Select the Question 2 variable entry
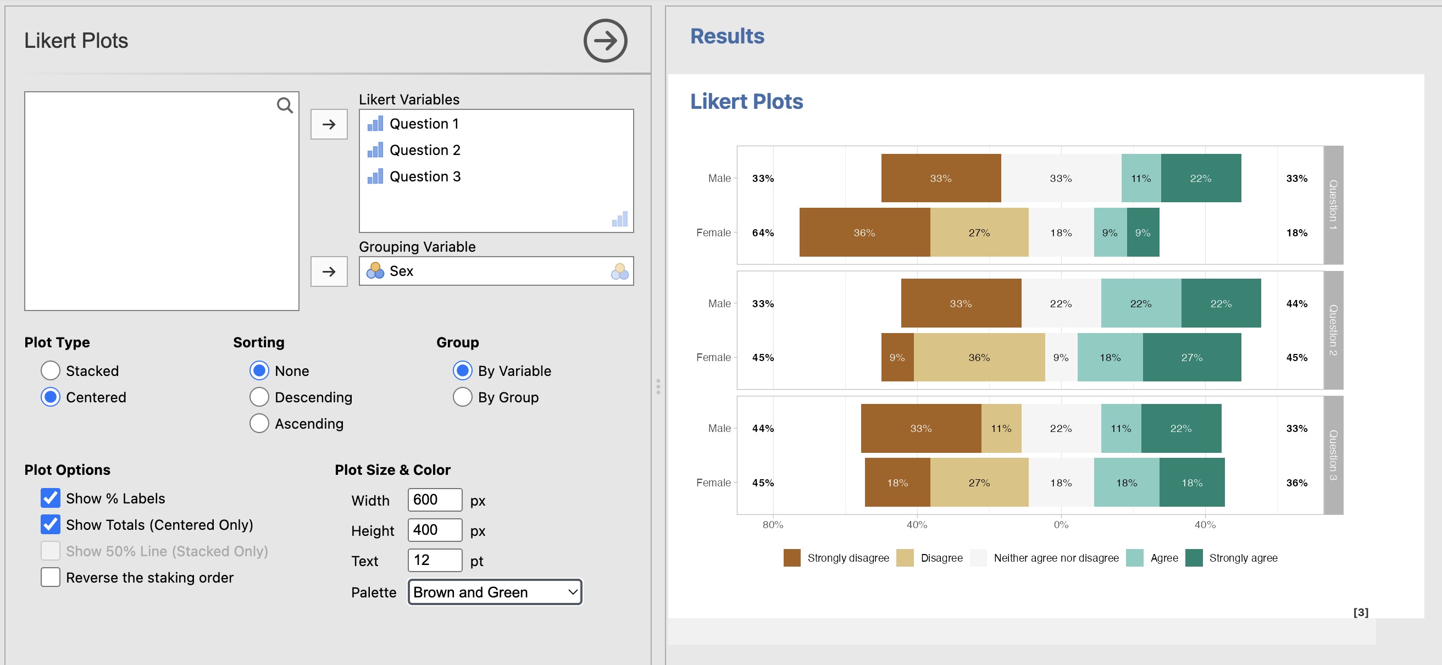The width and height of the screenshot is (1442, 665). click(424, 150)
